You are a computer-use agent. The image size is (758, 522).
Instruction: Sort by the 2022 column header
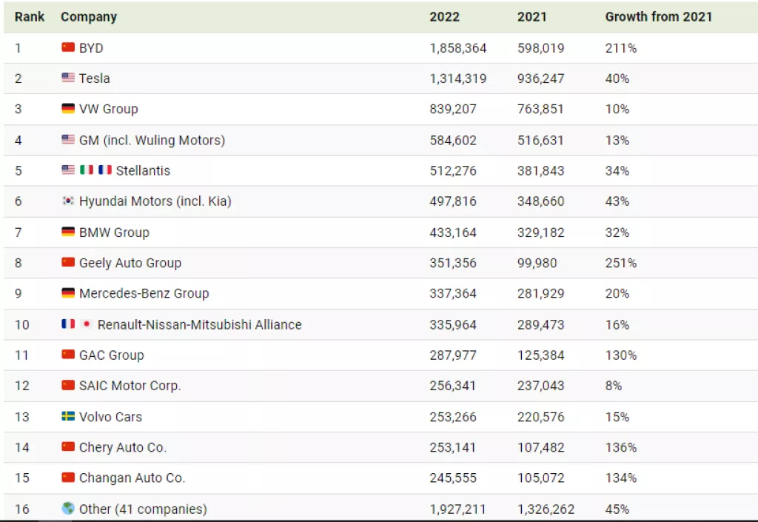pyautogui.click(x=444, y=16)
